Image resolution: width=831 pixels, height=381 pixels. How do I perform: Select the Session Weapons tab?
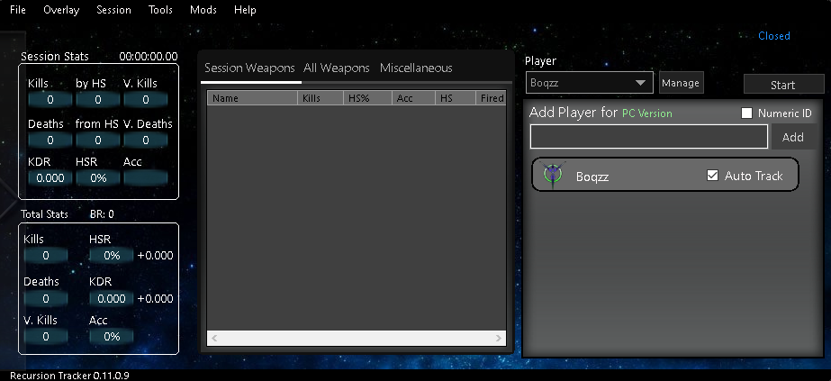coord(249,68)
